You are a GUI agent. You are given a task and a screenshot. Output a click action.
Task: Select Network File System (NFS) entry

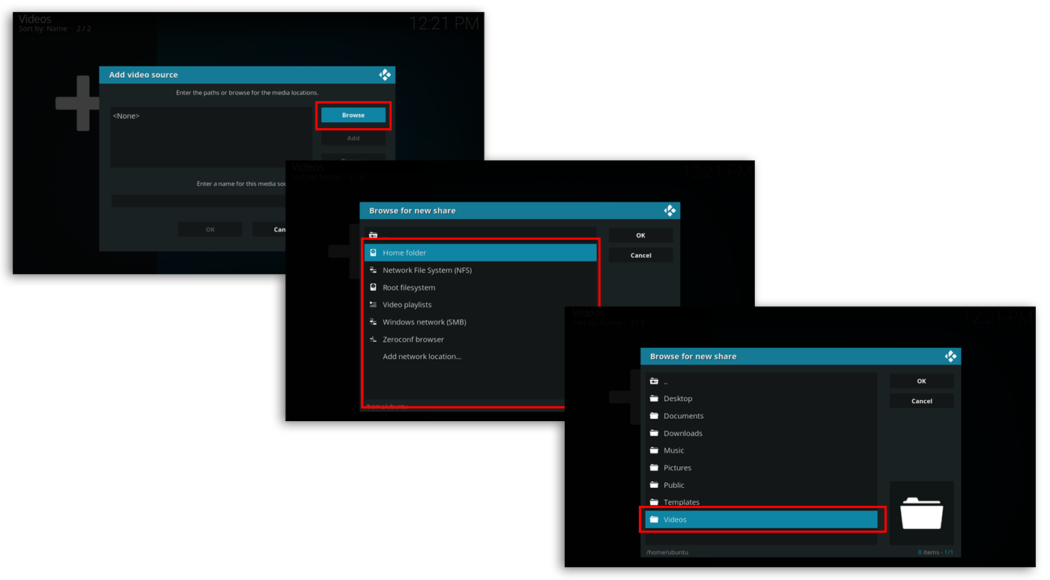coord(481,270)
